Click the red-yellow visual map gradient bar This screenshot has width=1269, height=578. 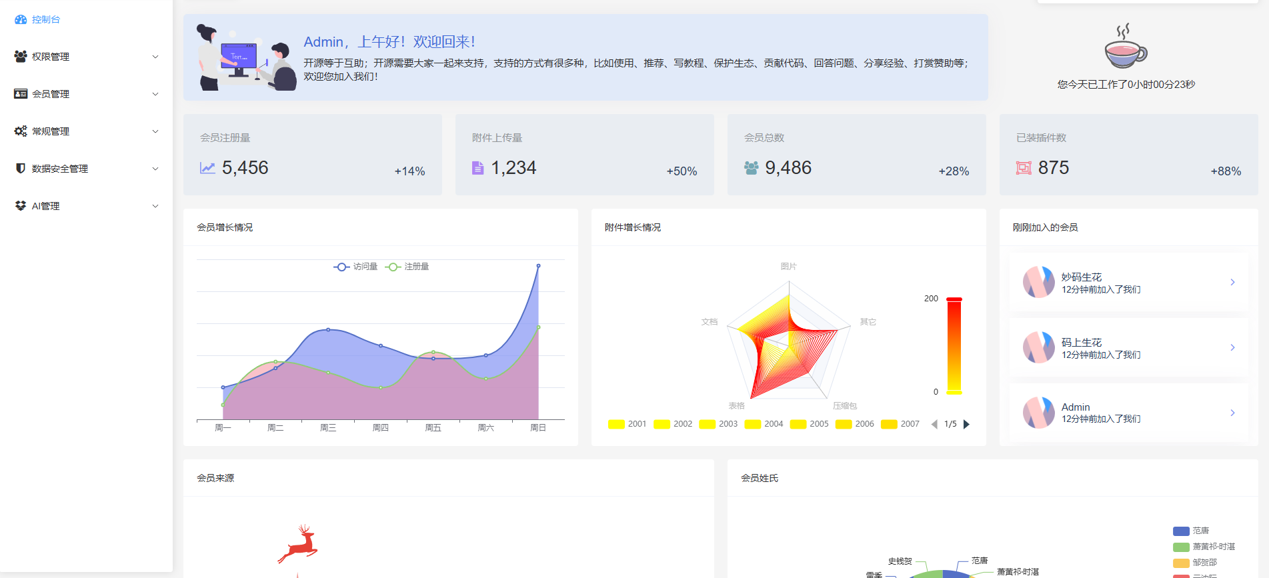(x=954, y=346)
